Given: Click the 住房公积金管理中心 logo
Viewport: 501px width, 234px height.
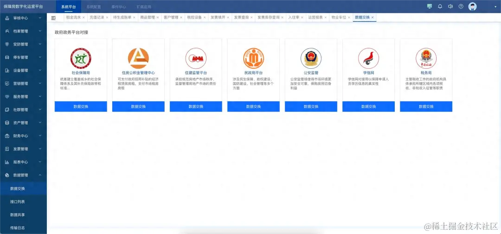Looking at the screenshot, I should pyautogui.click(x=138, y=58).
